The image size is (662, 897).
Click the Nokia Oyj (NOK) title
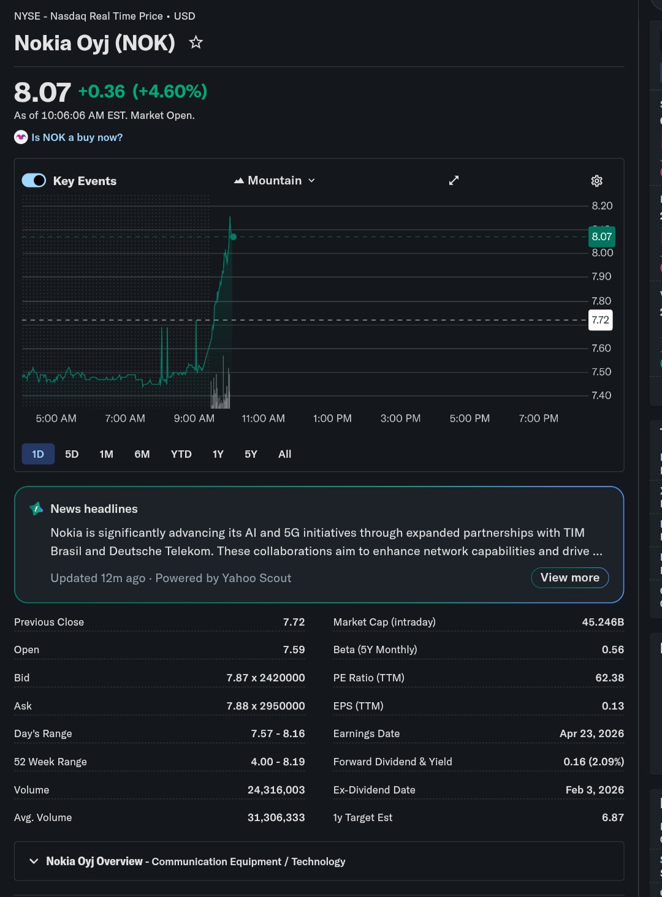(94, 43)
